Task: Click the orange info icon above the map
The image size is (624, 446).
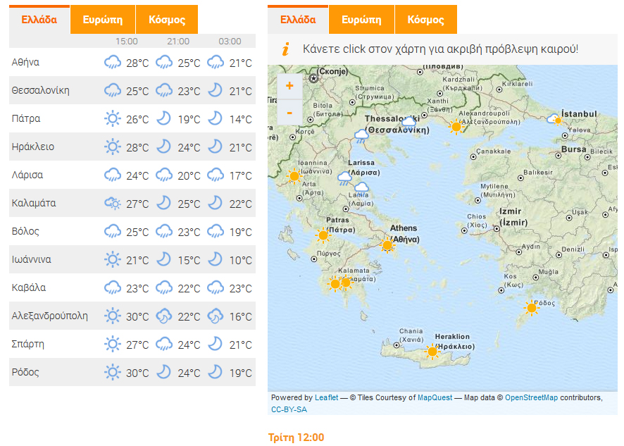Action: [x=285, y=49]
